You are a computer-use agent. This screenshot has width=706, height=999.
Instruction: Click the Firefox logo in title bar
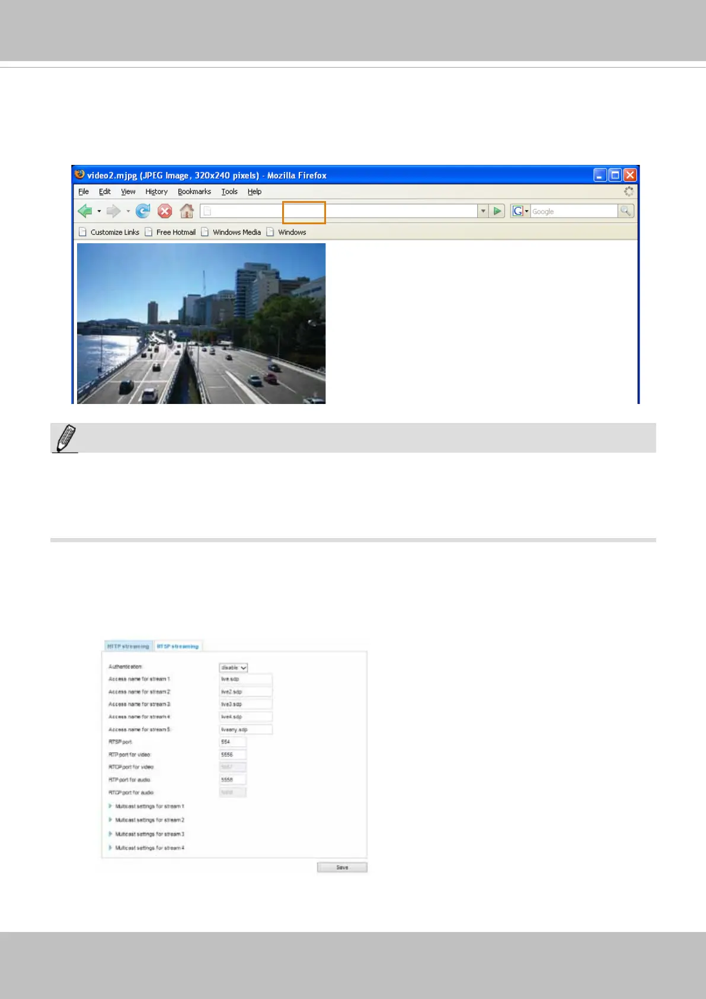[80, 174]
